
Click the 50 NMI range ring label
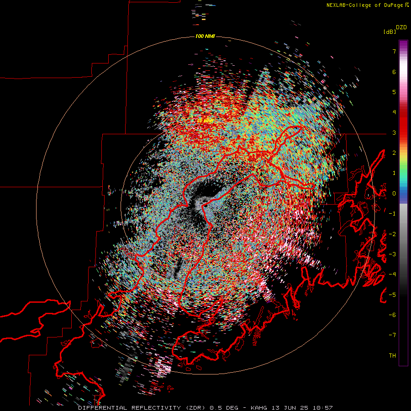point(205,121)
